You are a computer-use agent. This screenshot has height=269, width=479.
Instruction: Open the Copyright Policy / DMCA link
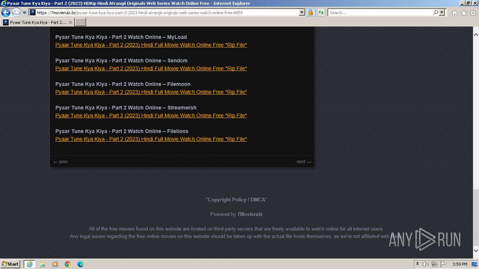[237, 200]
